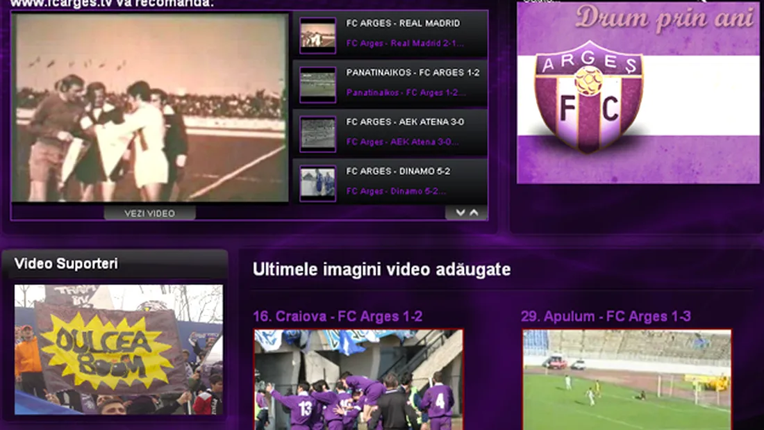Select the FC ARGES - REAL MADRID title

point(403,24)
